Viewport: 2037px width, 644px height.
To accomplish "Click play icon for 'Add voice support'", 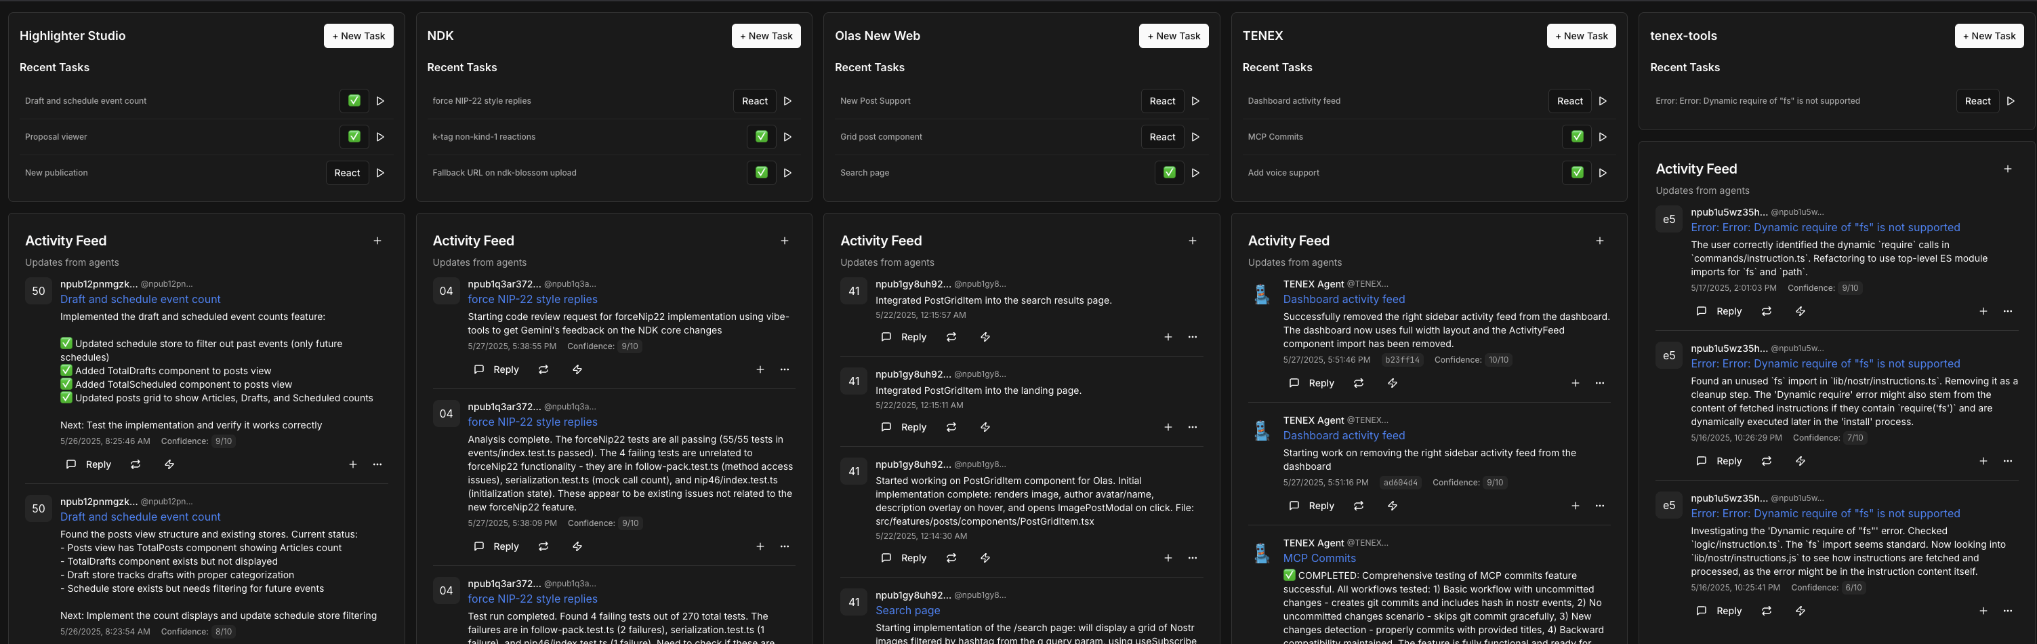I will click(x=1603, y=172).
